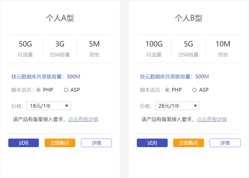Click 快云数据库共享版容量 500M text
The width and height of the screenshot is (249, 178).
pyautogui.click(x=174, y=77)
